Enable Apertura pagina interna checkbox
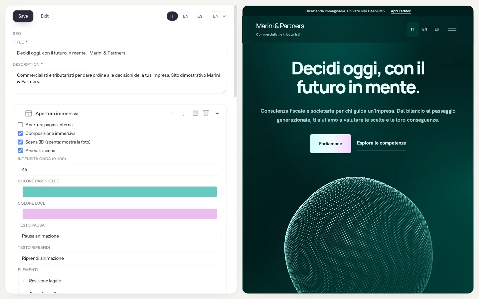Image resolution: width=479 pixels, height=299 pixels. pos(20,125)
